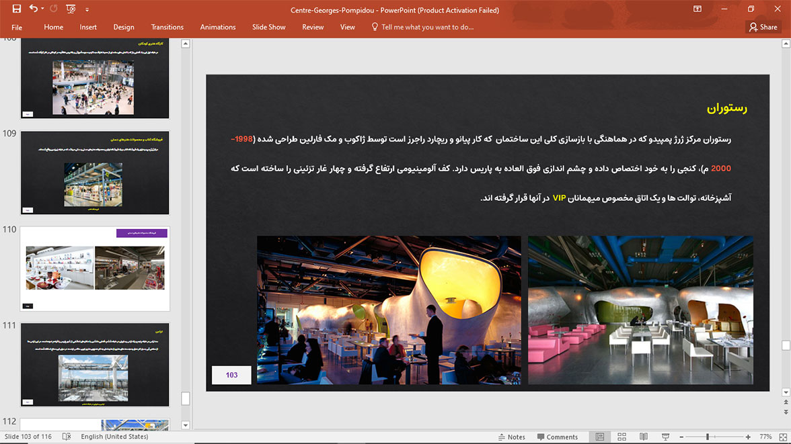Open the Undo history dropdown arrow
The image size is (791, 444).
pyautogui.click(x=42, y=9)
